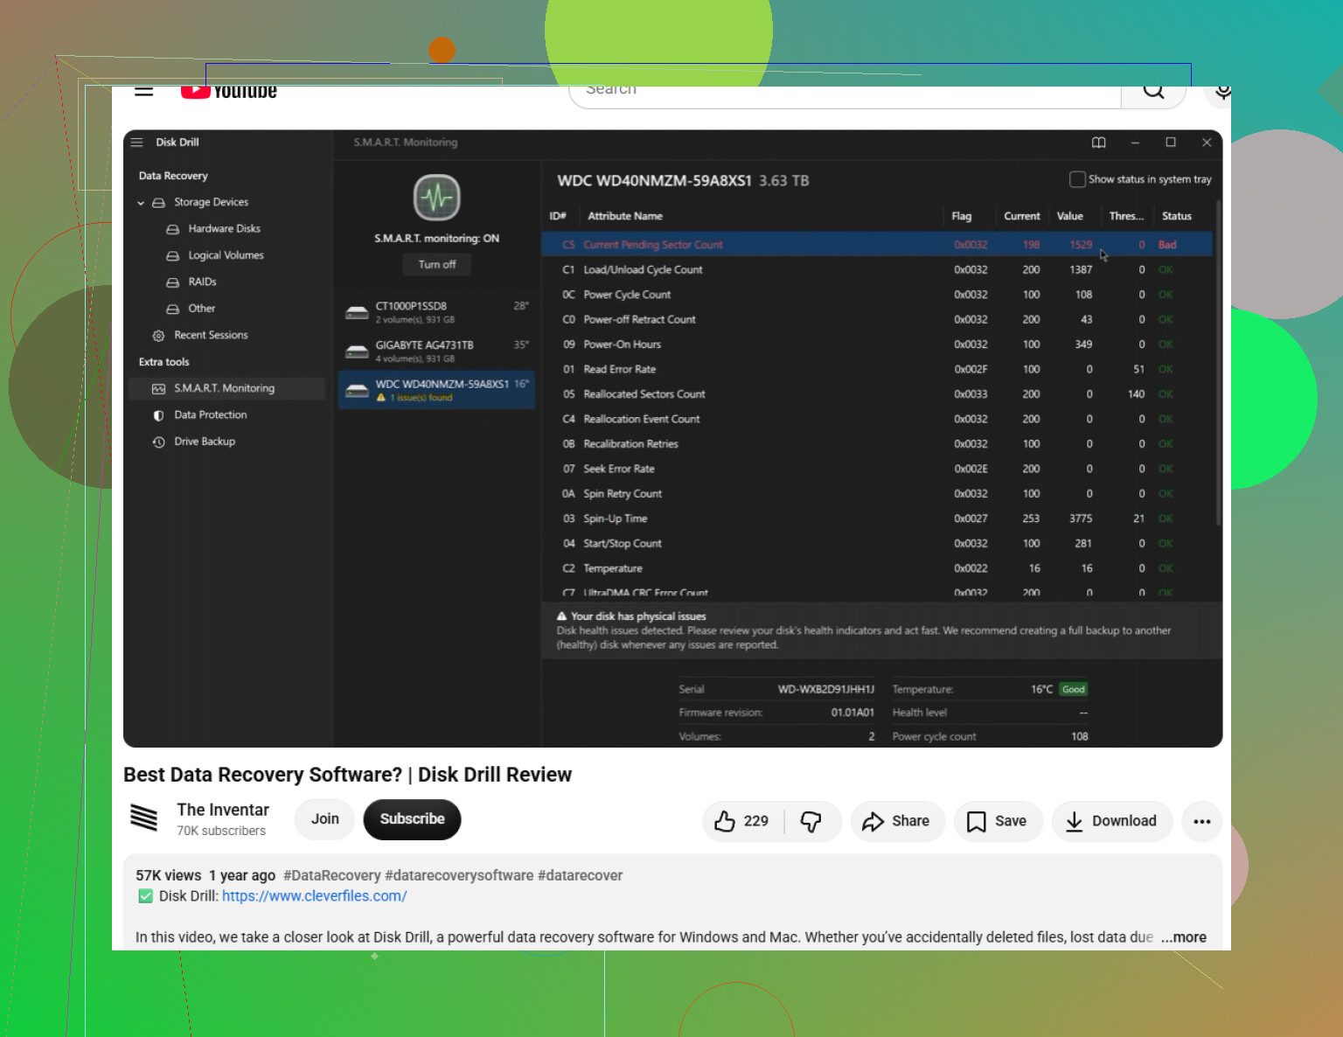The width and height of the screenshot is (1343, 1037).
Task: Turn off S.M.A.R.T. monitoring
Action: (x=437, y=265)
